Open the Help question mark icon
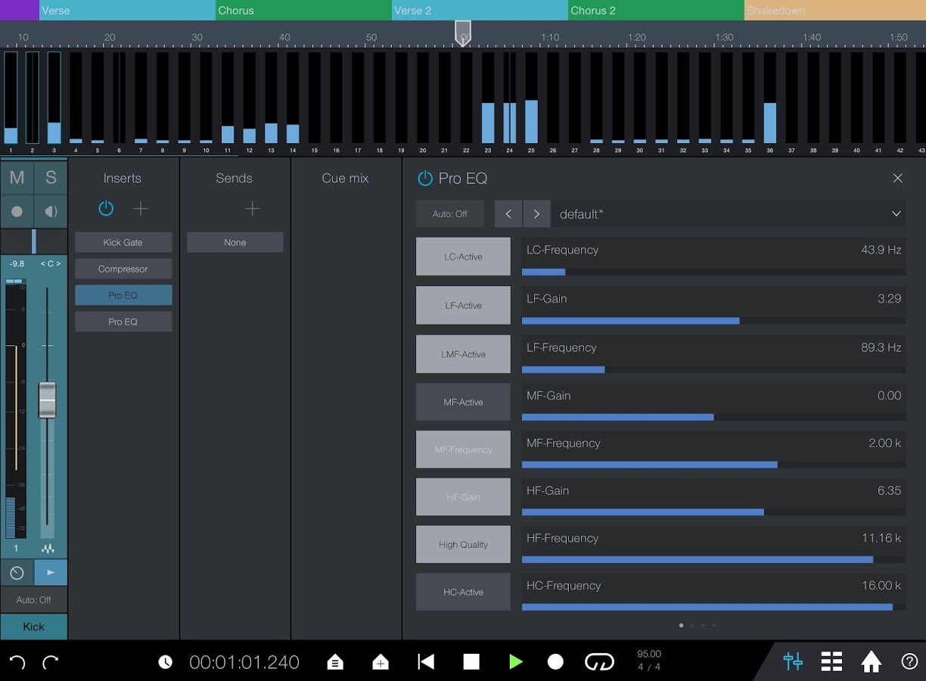The width and height of the screenshot is (926, 681). (x=909, y=661)
